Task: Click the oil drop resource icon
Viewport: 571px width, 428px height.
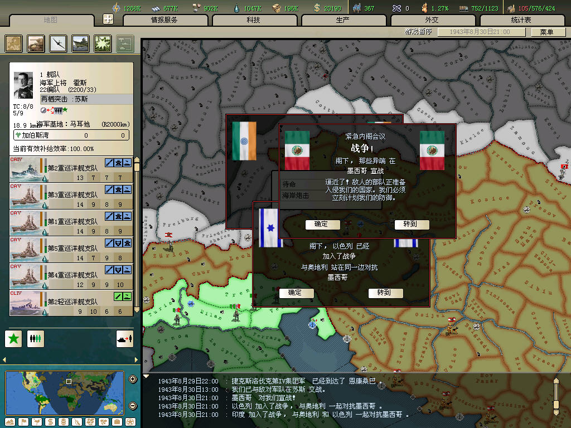Action: pyautogui.click(x=237, y=8)
